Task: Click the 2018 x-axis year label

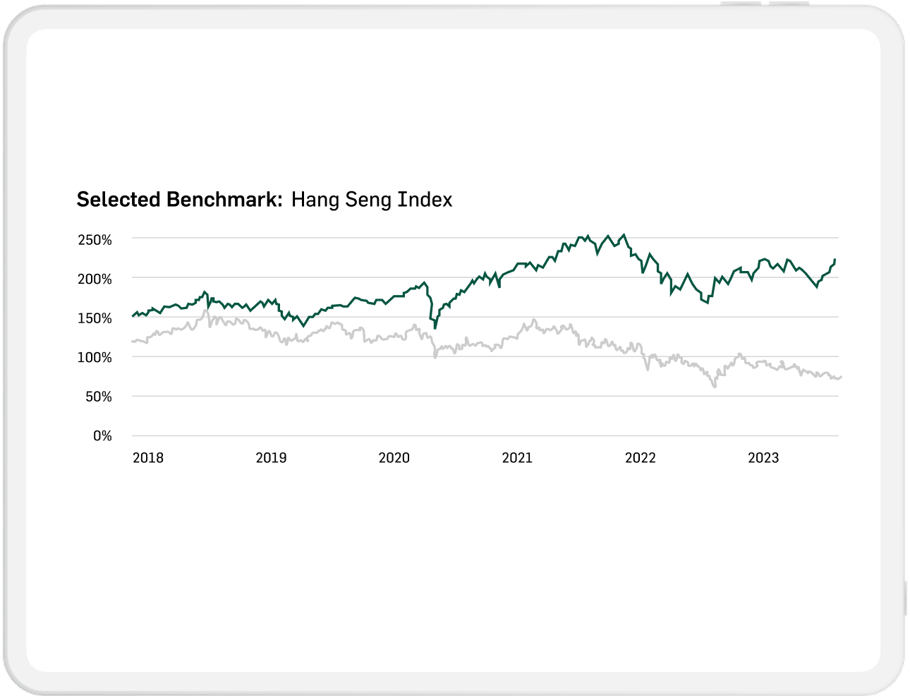Action: coord(148,458)
